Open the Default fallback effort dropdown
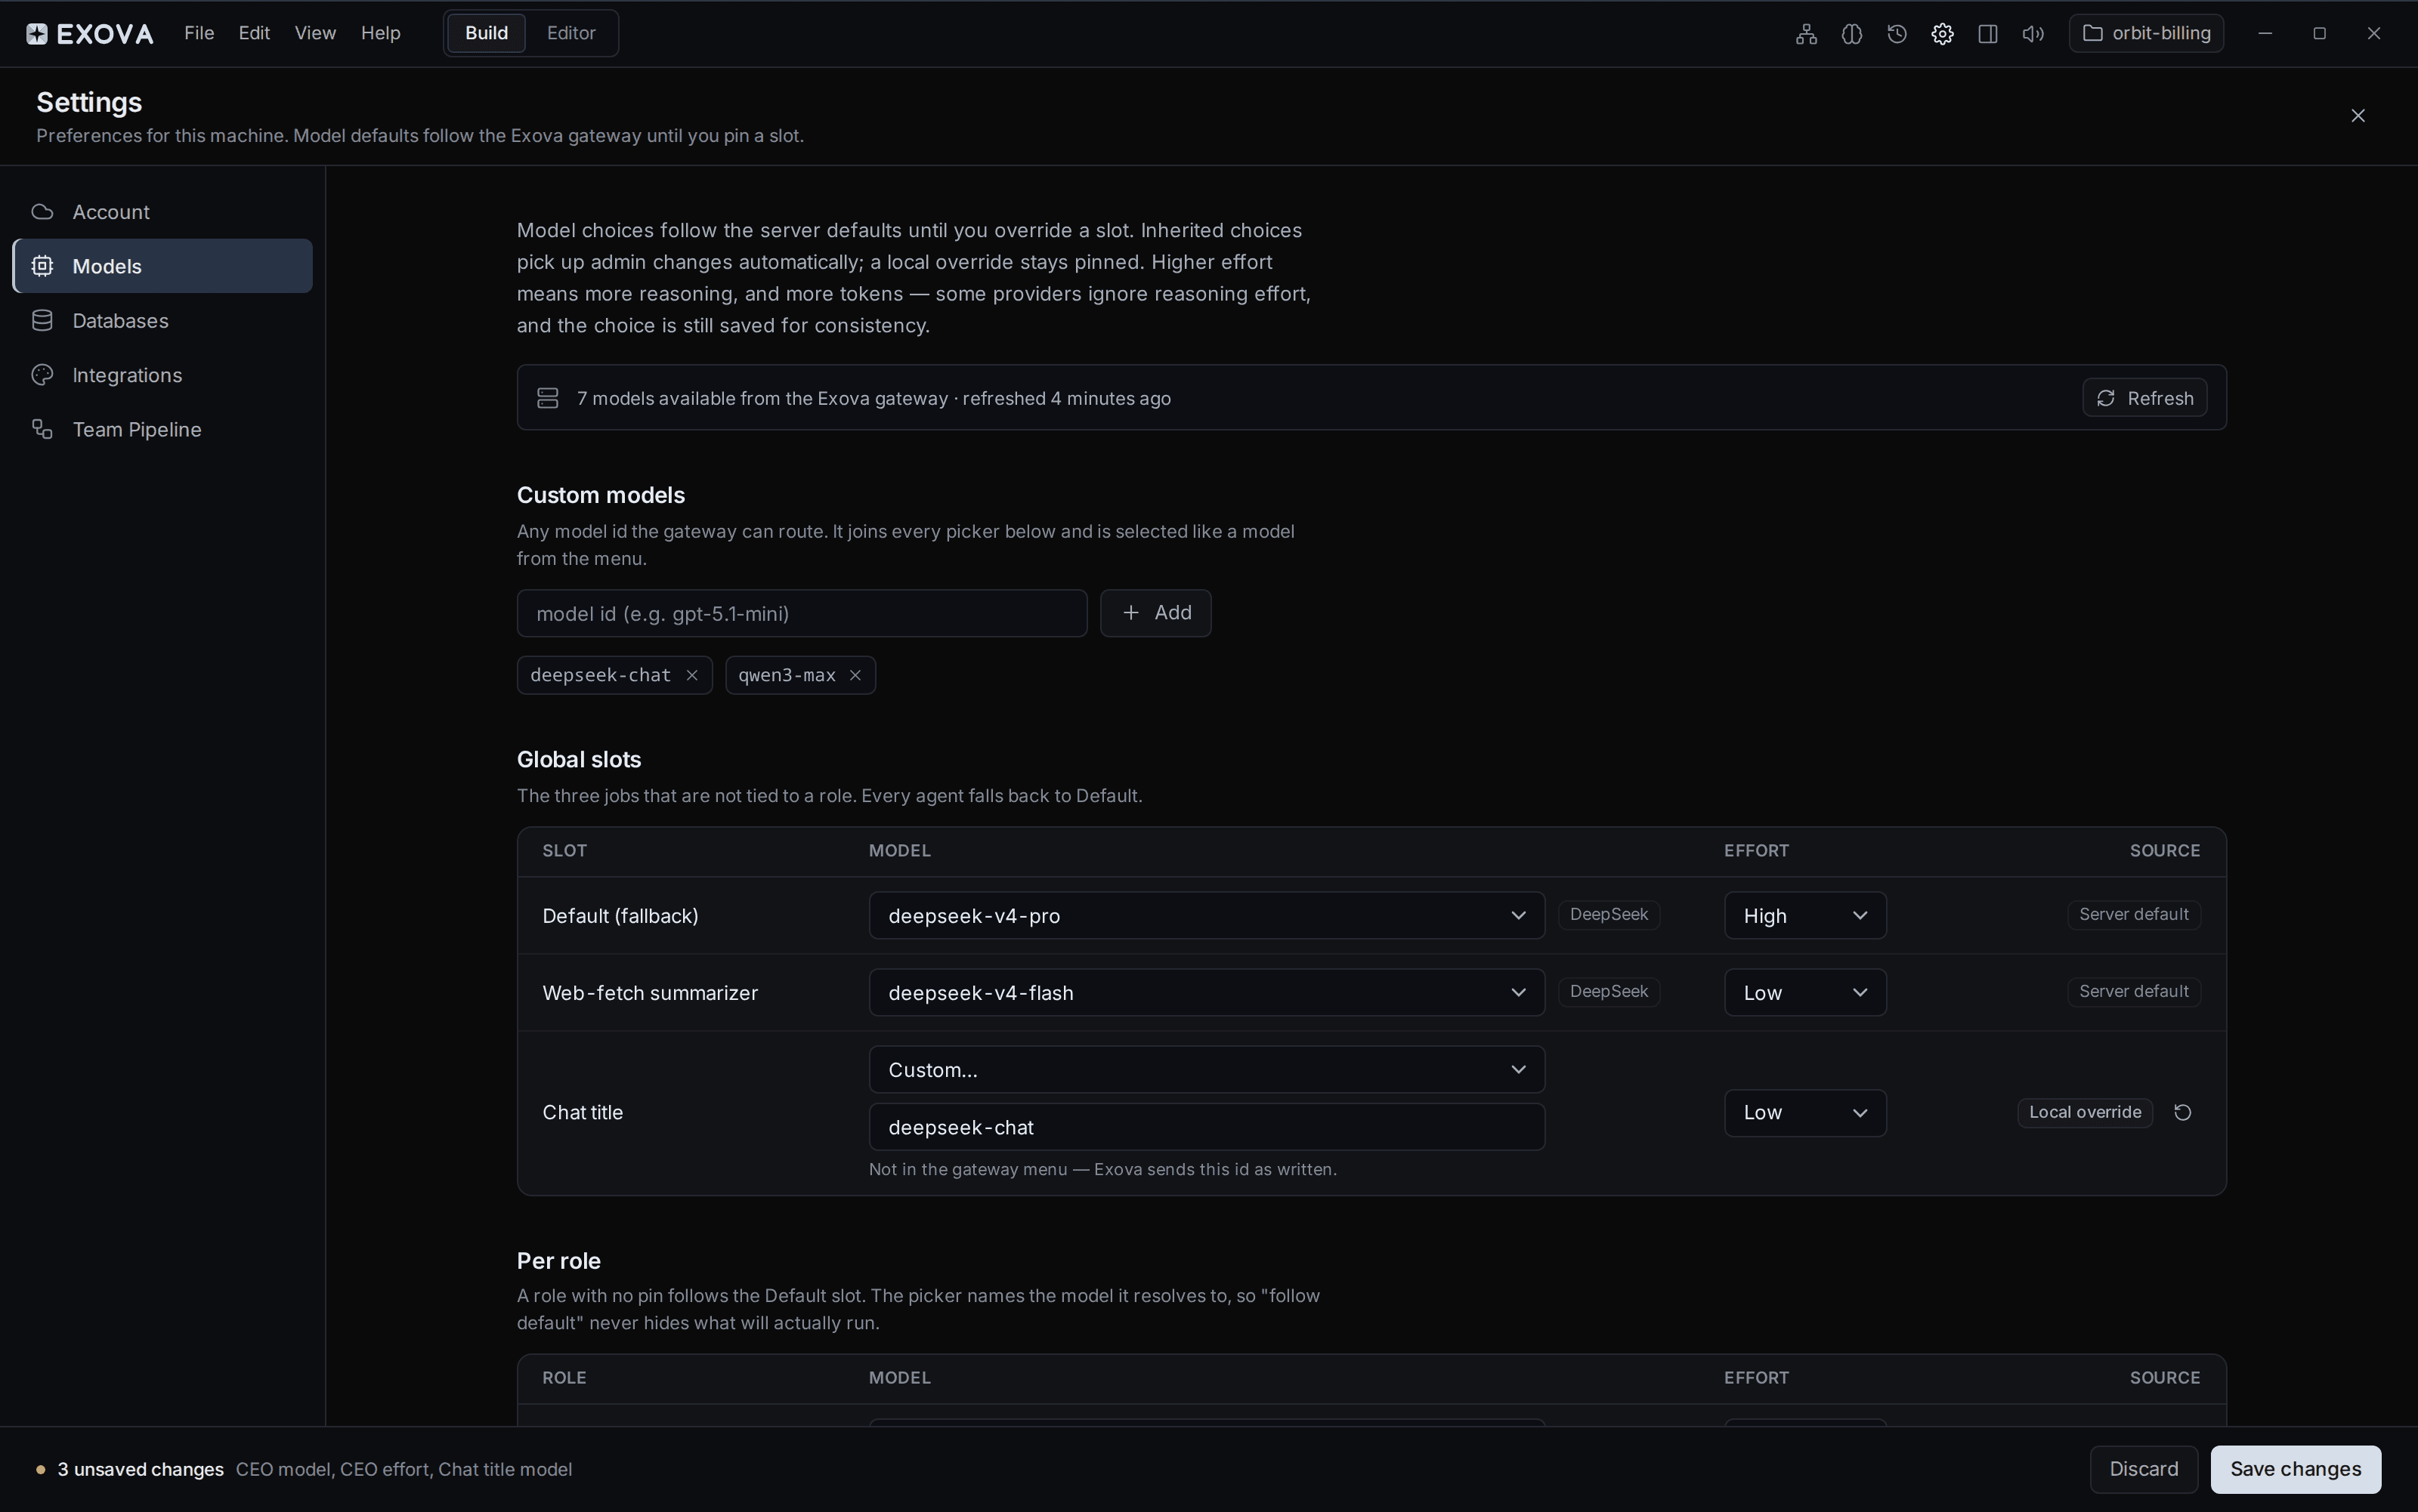Image resolution: width=2418 pixels, height=1512 pixels. point(1804,915)
